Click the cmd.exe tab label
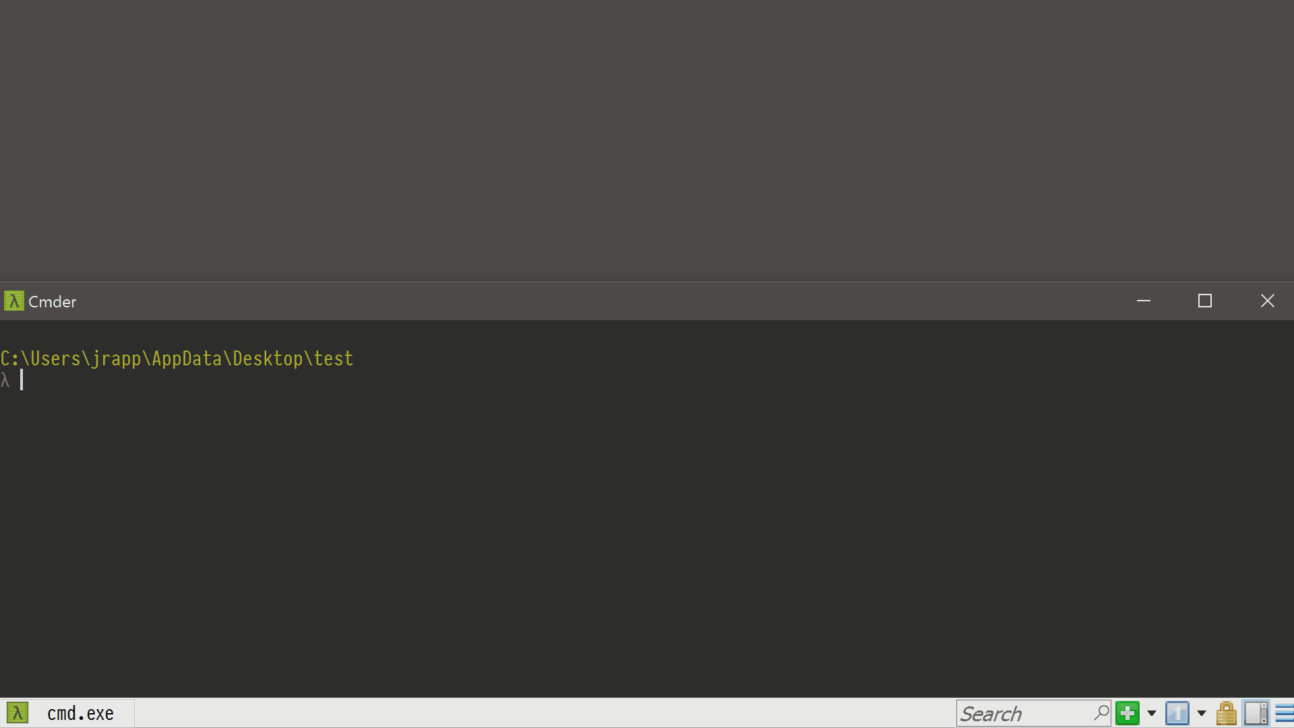The image size is (1294, 728). click(x=81, y=713)
